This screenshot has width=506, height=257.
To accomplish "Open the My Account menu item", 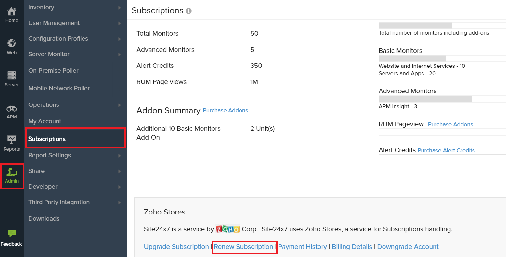I will click(x=45, y=121).
